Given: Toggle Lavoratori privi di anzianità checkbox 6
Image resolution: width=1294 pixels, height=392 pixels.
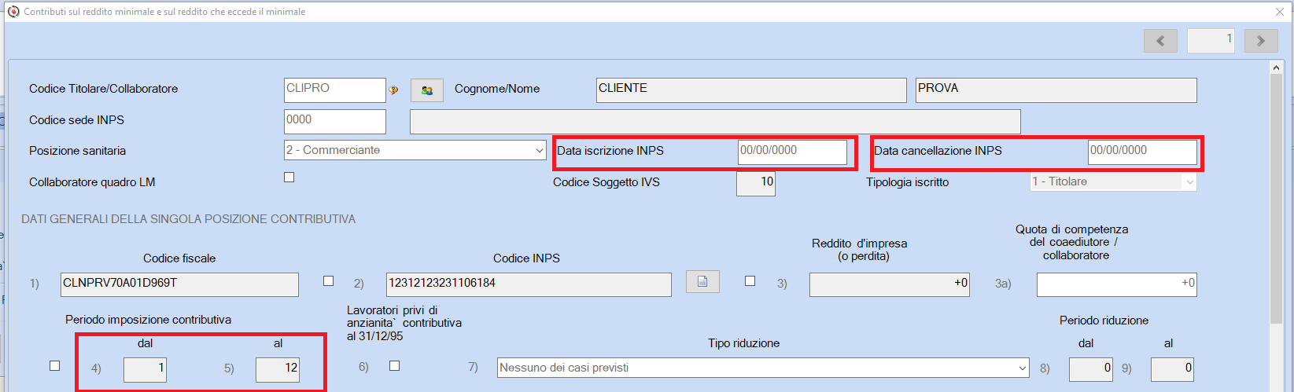Looking at the screenshot, I should click(x=395, y=366).
